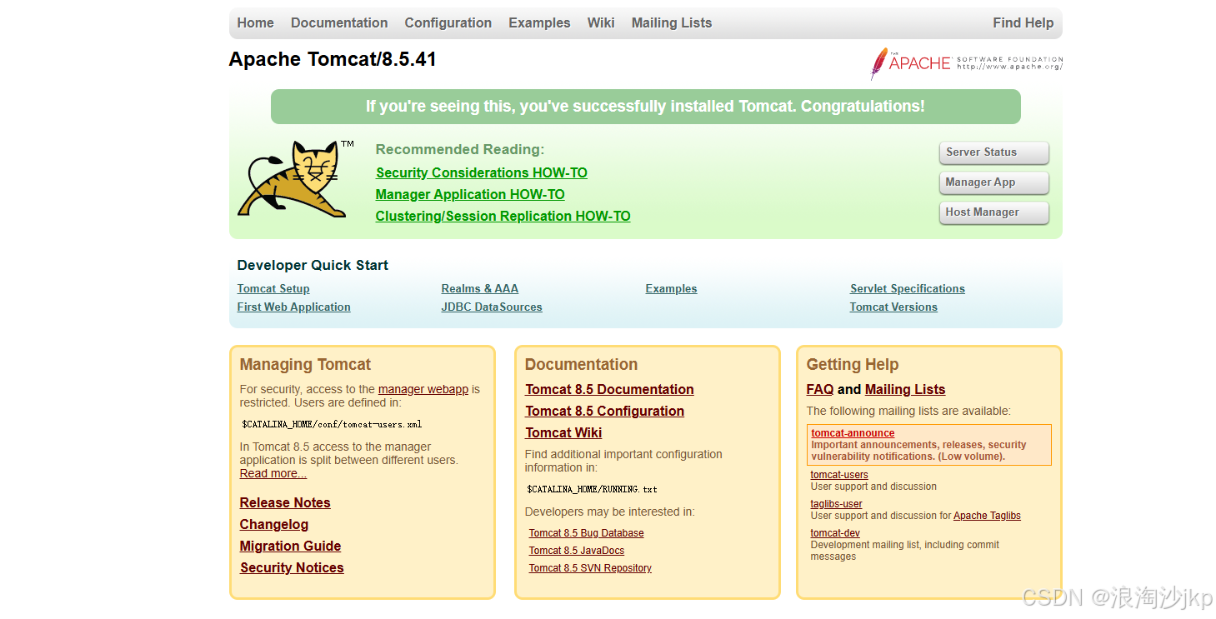This screenshot has height=619, width=1216.
Task: Open the Security Notices link
Action: (x=292, y=568)
